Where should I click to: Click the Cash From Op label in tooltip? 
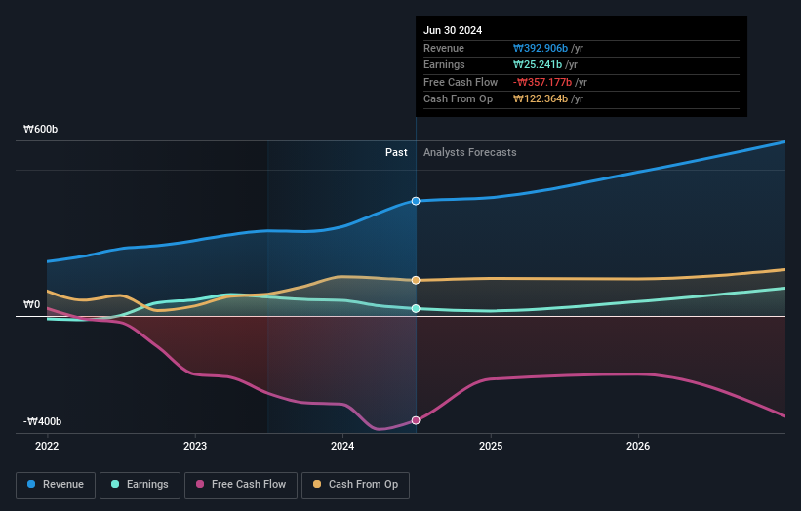pos(459,99)
